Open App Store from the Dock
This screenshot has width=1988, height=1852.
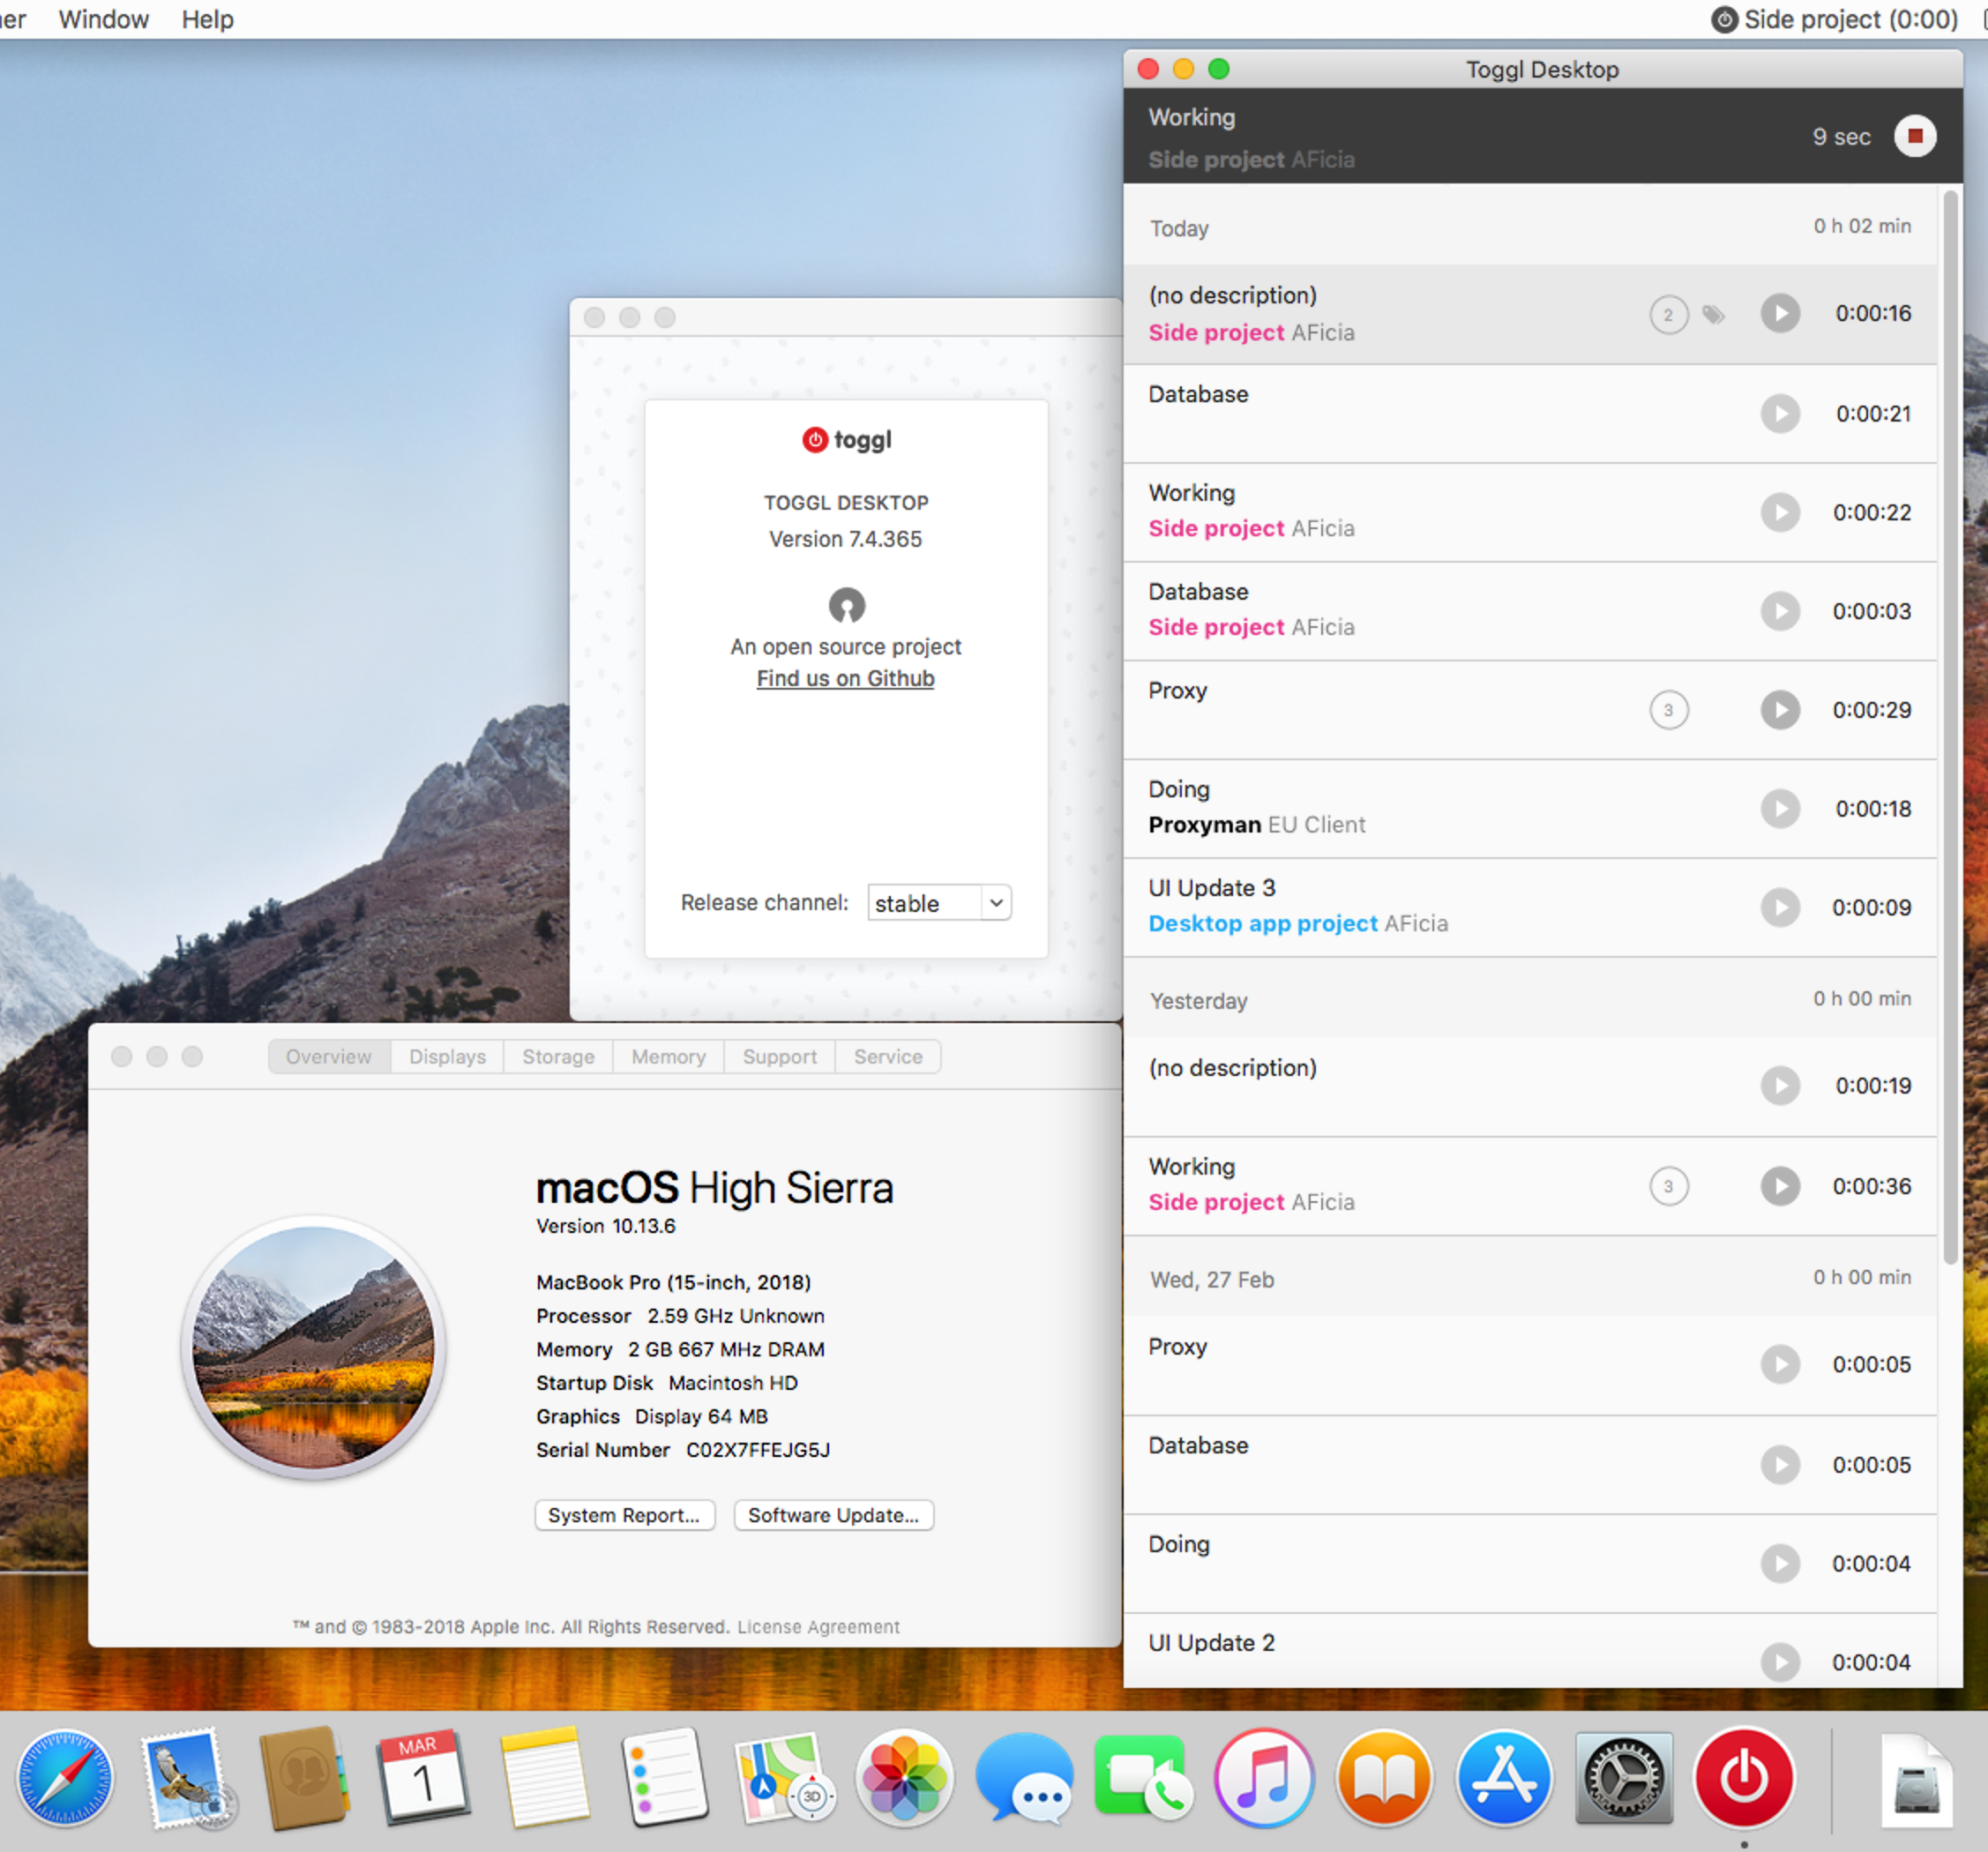click(1504, 1779)
